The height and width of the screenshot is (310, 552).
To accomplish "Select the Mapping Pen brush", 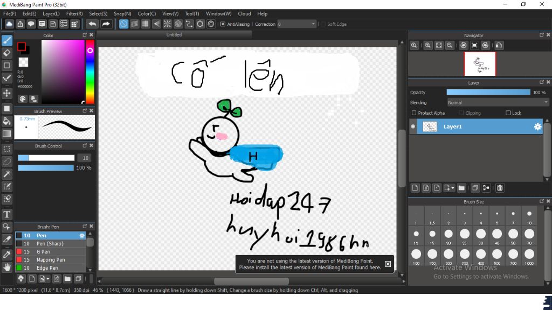I will coord(51,260).
